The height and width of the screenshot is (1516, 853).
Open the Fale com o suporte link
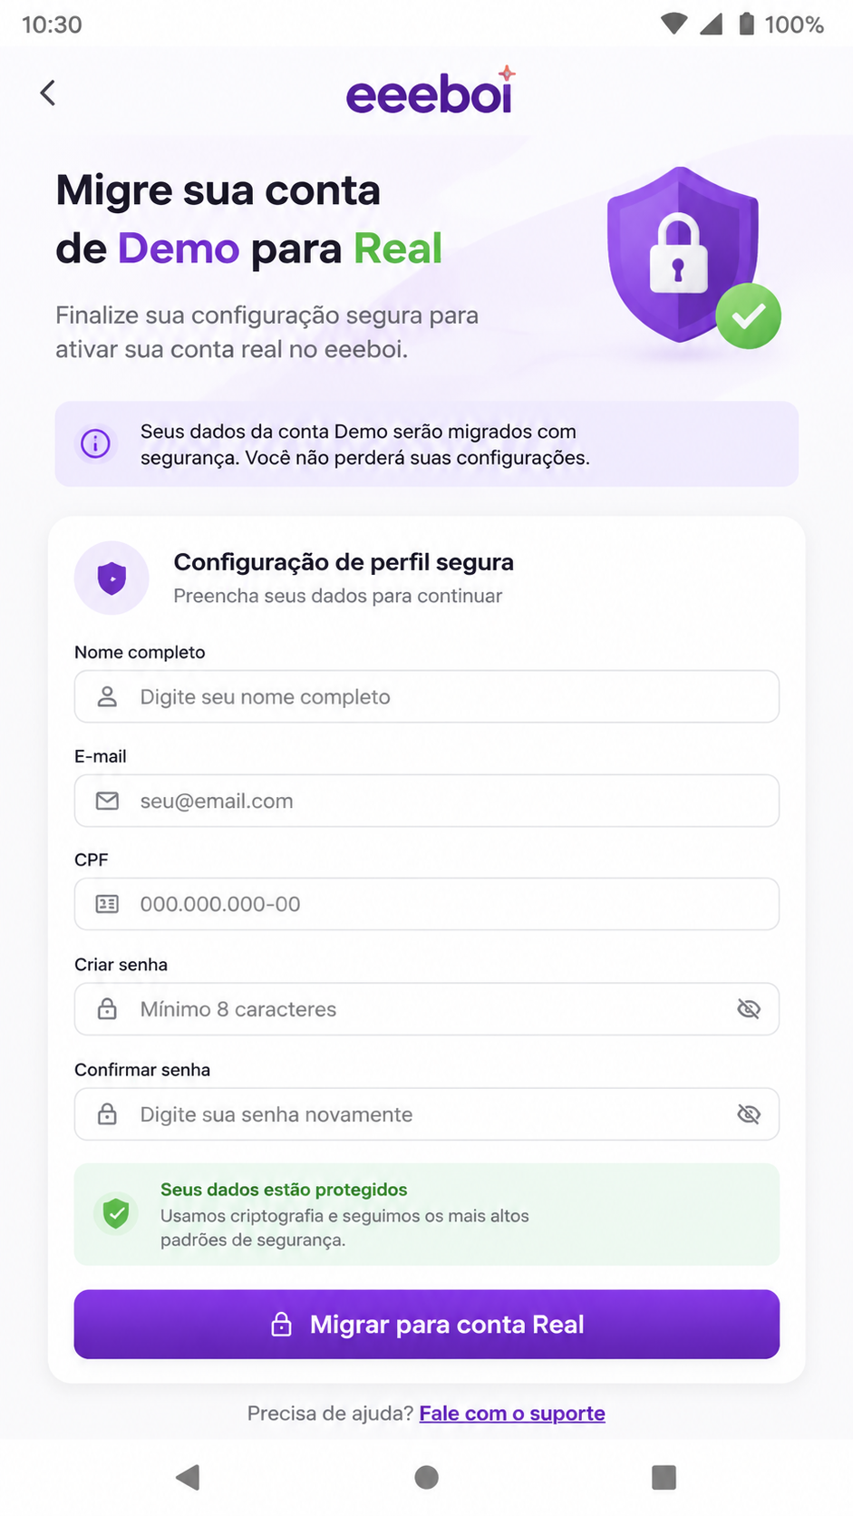(x=512, y=1414)
